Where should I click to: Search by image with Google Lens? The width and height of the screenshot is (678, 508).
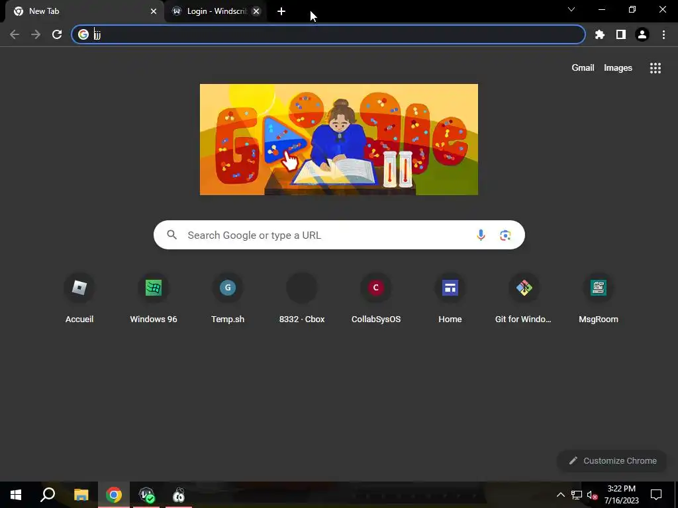point(505,235)
